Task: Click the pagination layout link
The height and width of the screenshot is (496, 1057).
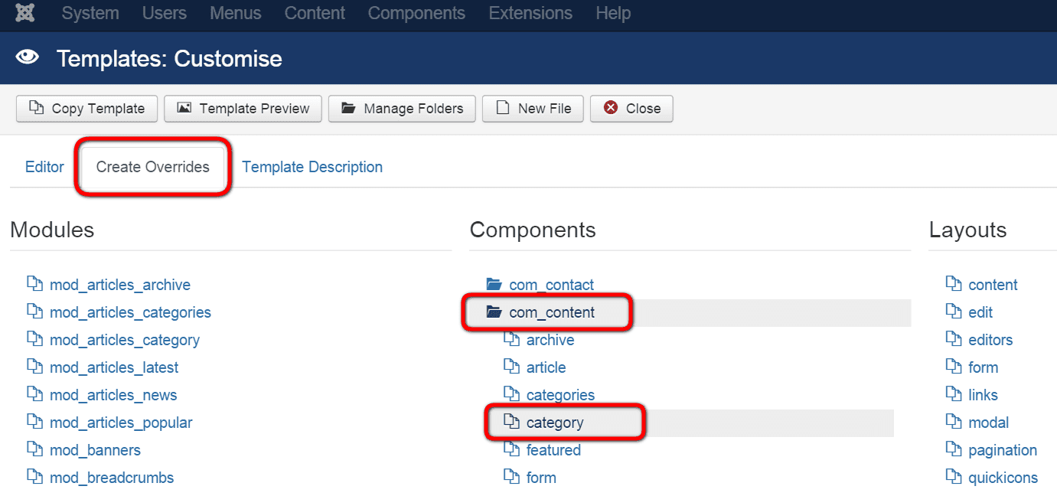Action: [1003, 450]
